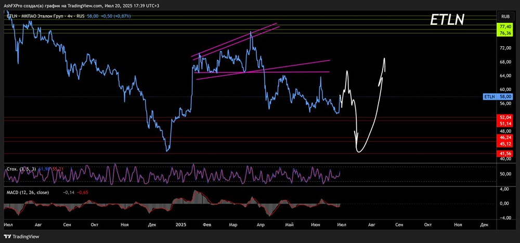
Task: Click the 2025 year label on time axis
Action: coord(180,225)
